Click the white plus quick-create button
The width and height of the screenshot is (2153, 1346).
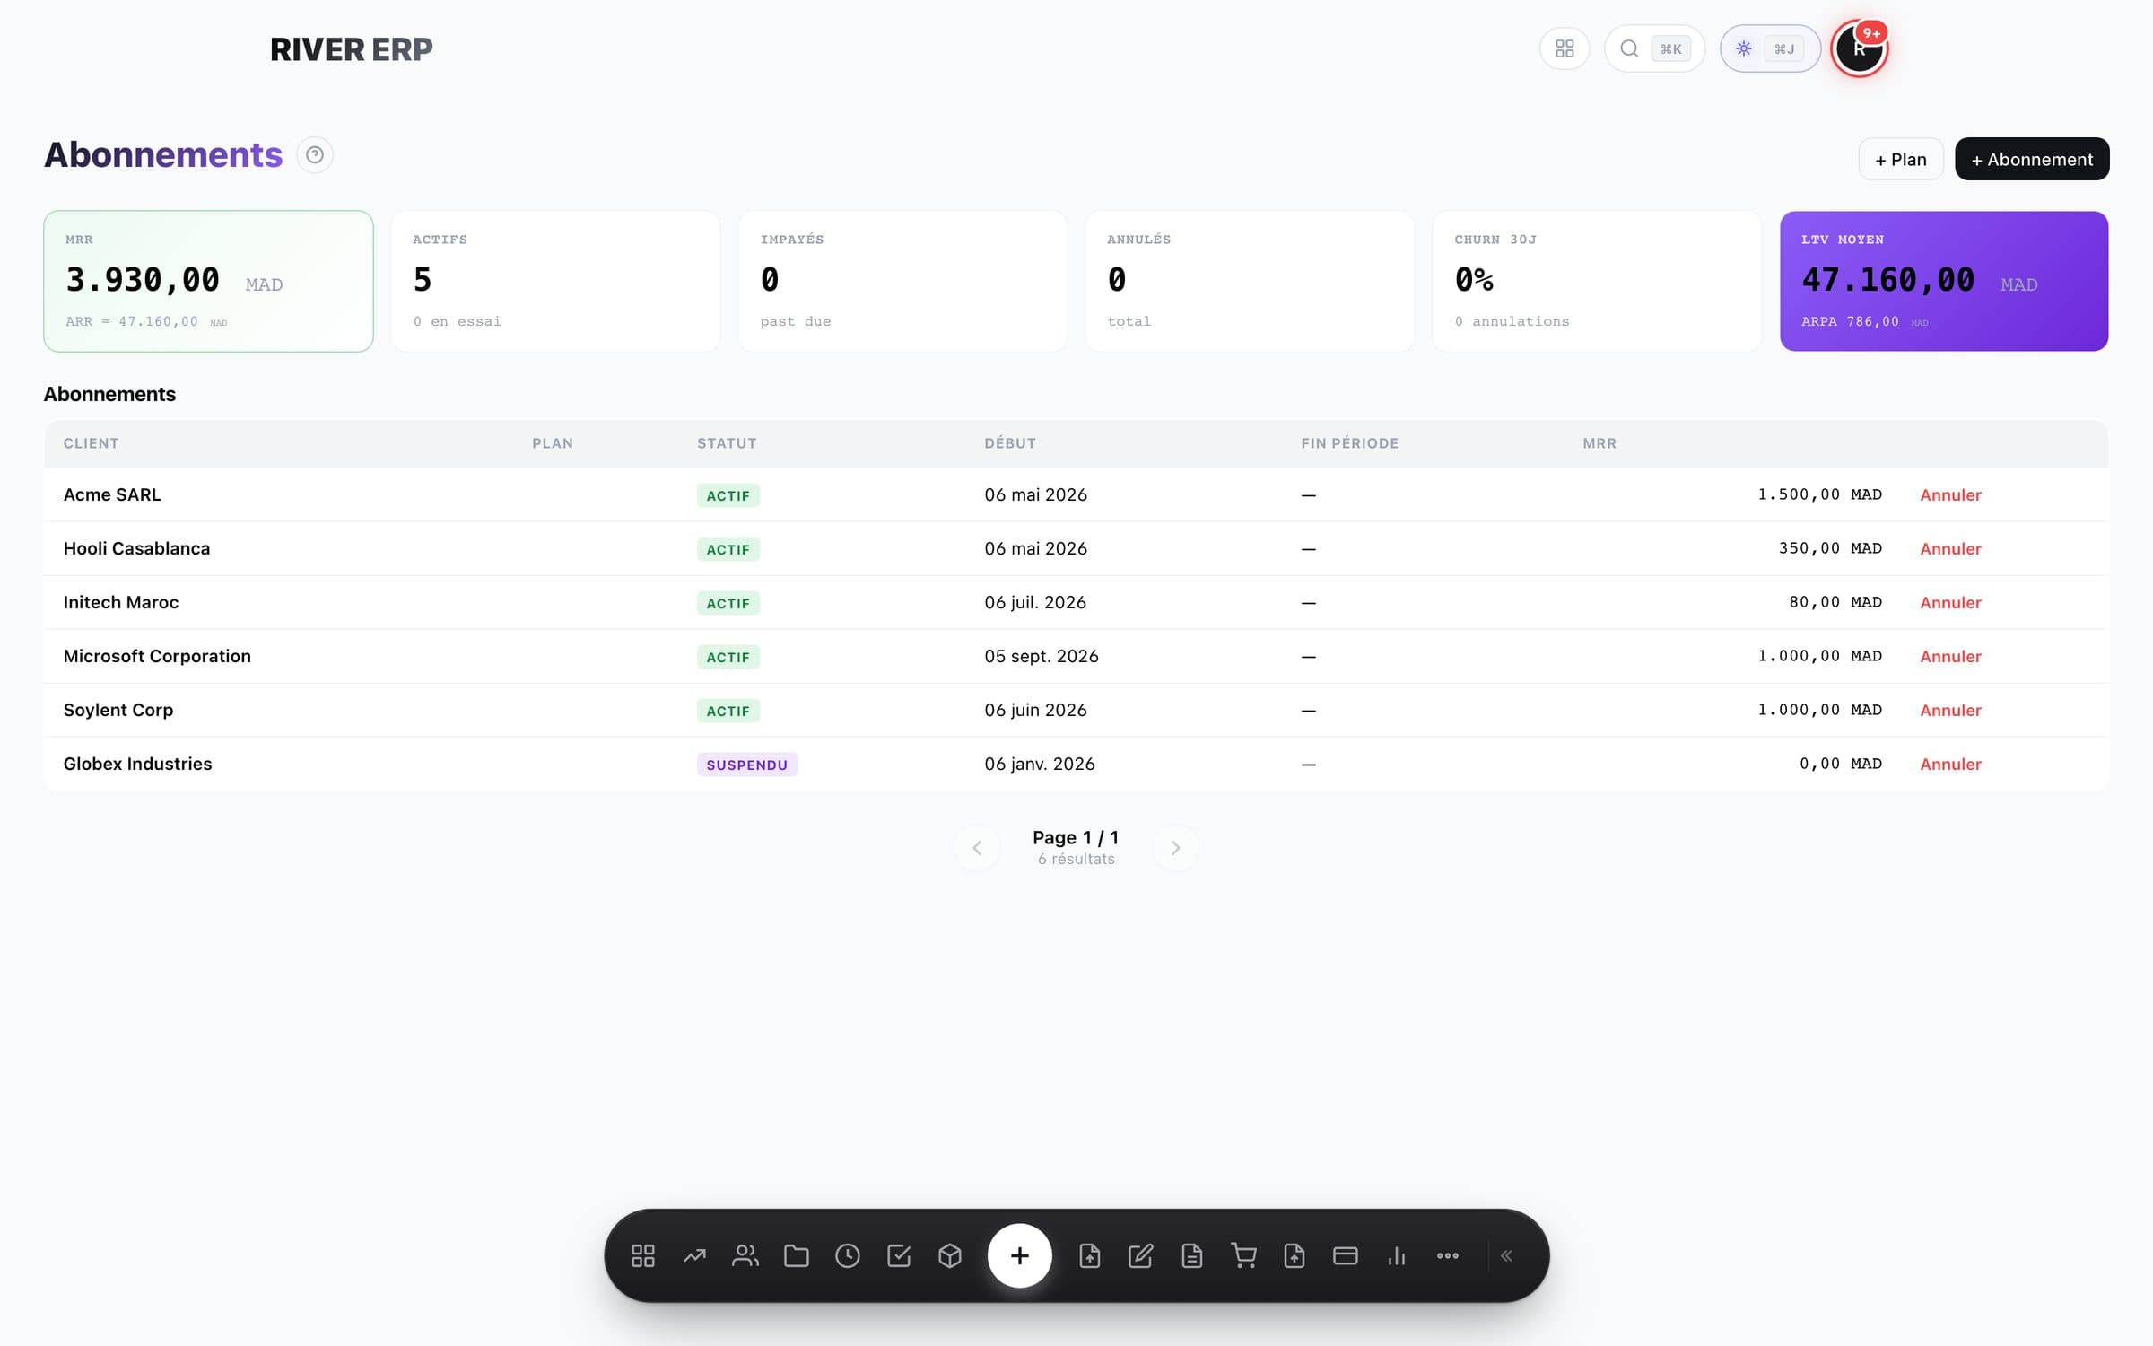[x=1019, y=1255]
